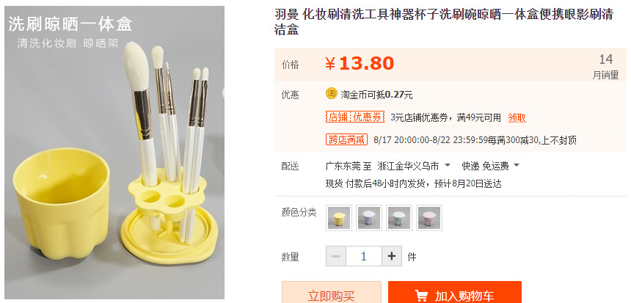Click 加入购物车 add to cart button

coord(455,293)
